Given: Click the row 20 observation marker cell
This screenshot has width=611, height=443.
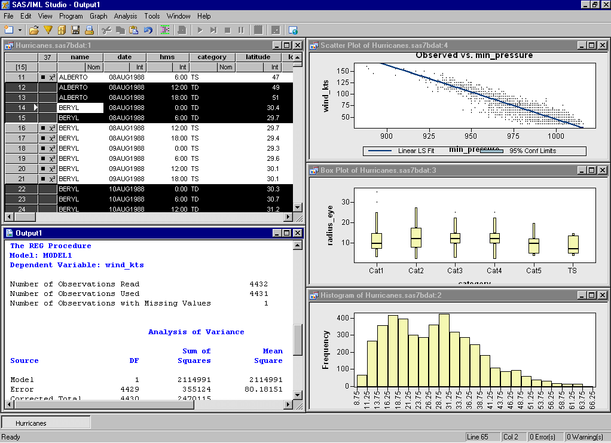Looking at the screenshot, I should [48, 169].
